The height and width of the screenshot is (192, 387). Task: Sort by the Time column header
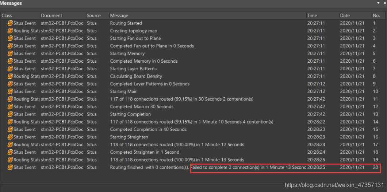[323, 16]
